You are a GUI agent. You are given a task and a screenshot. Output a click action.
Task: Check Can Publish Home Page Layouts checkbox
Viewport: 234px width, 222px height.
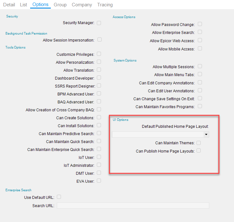coord(198,151)
